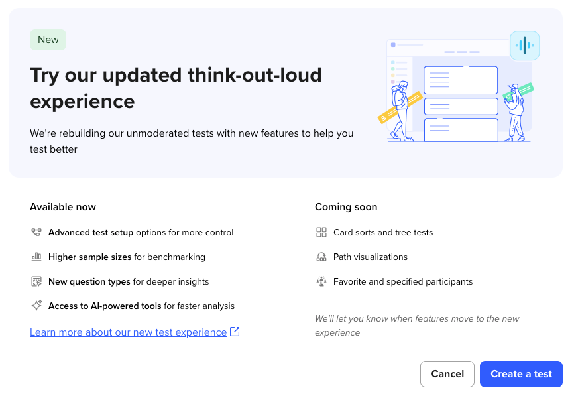Click the audio waveform icon in illustration
This screenshot has height=398, width=574.
(x=524, y=45)
